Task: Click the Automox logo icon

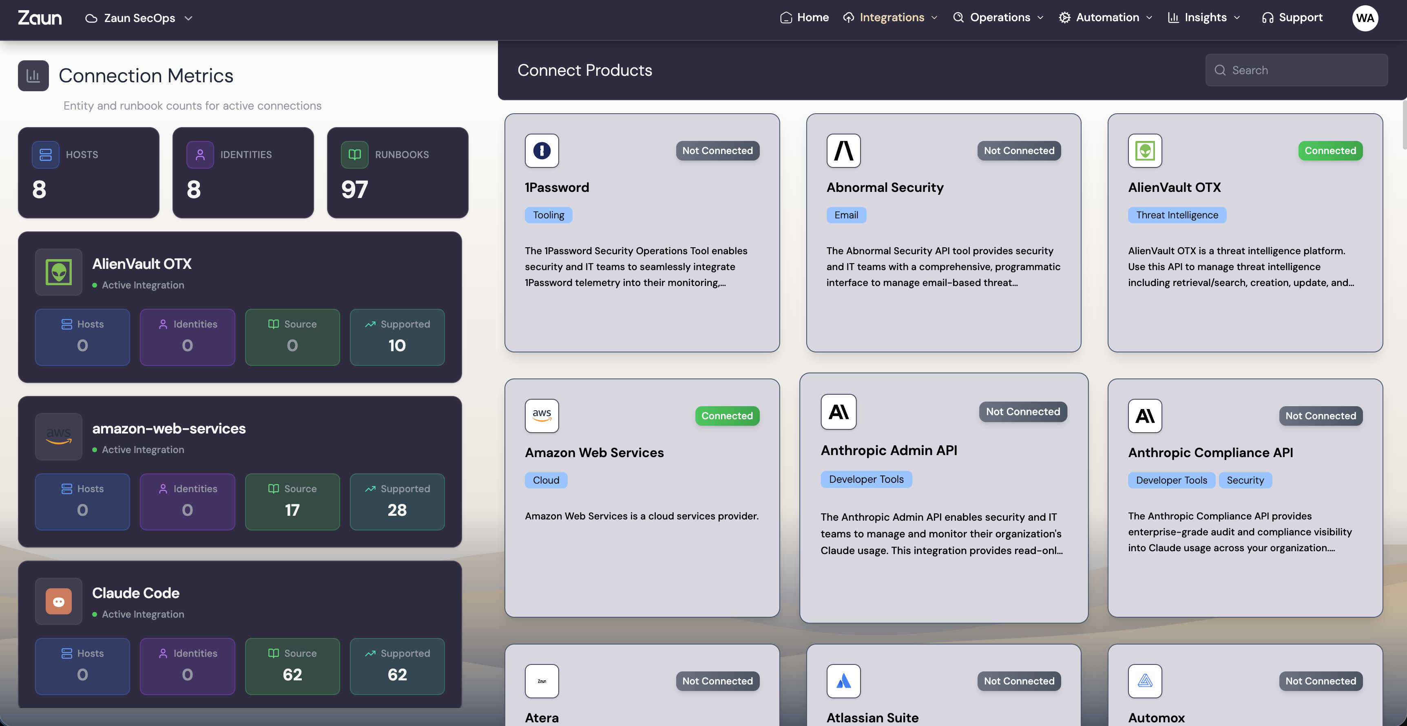Action: (1144, 681)
